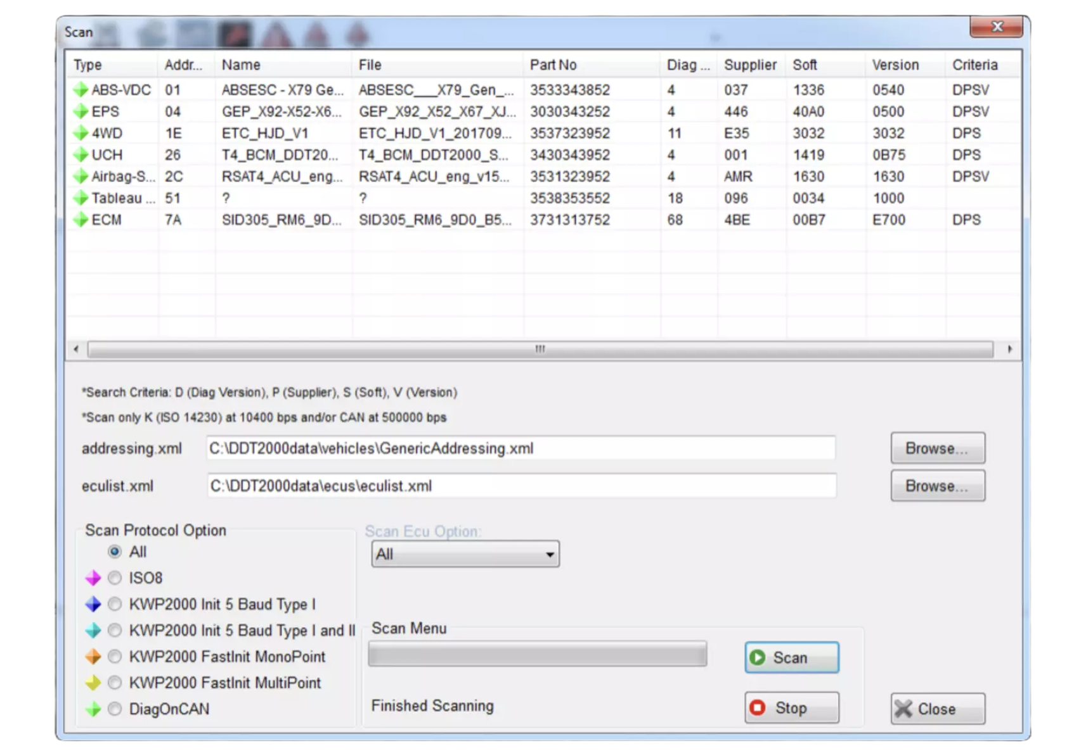The height and width of the screenshot is (753, 1074).
Task: Choose KWP2000 Init 5 Baud Type I and II radio
Action: [115, 630]
